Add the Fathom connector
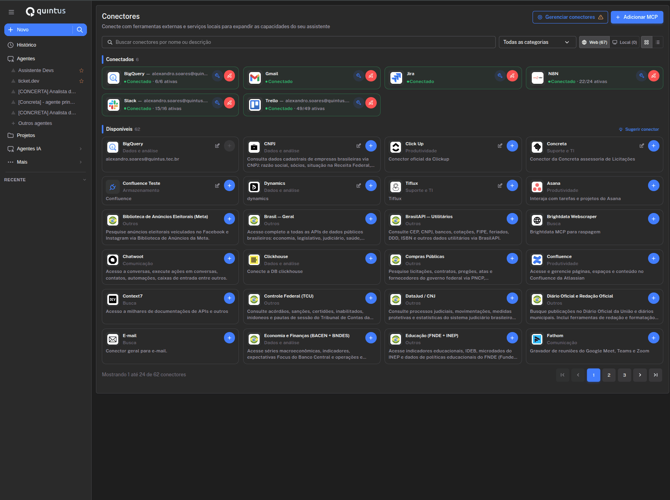The image size is (670, 500). pos(654,338)
